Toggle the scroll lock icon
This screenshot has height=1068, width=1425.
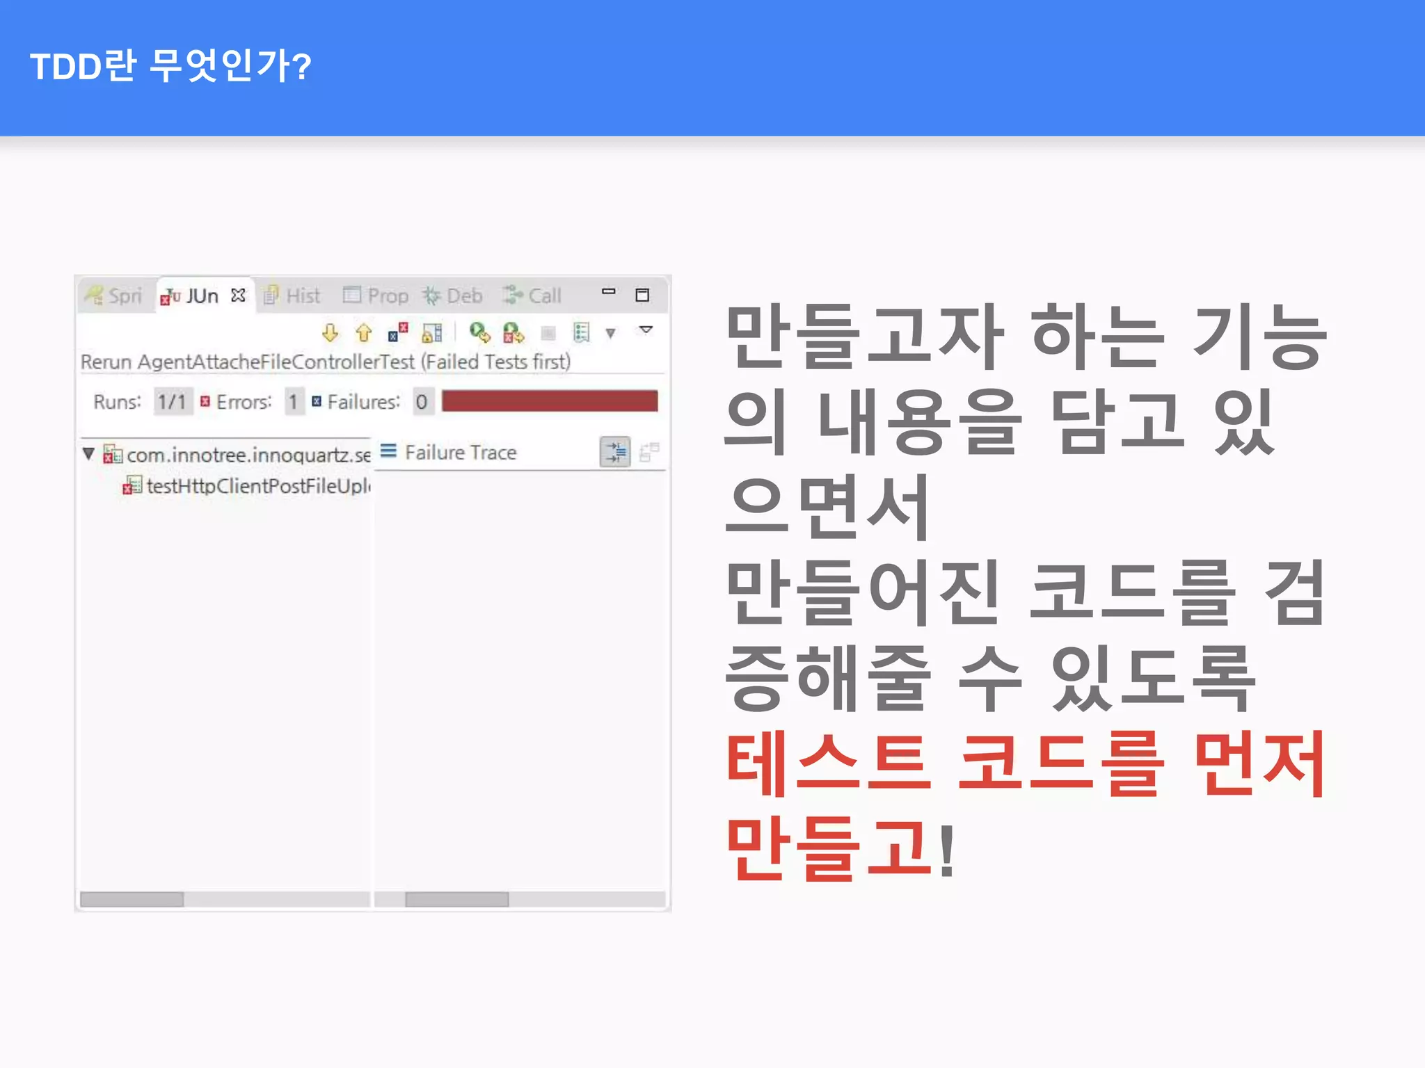coord(432,333)
